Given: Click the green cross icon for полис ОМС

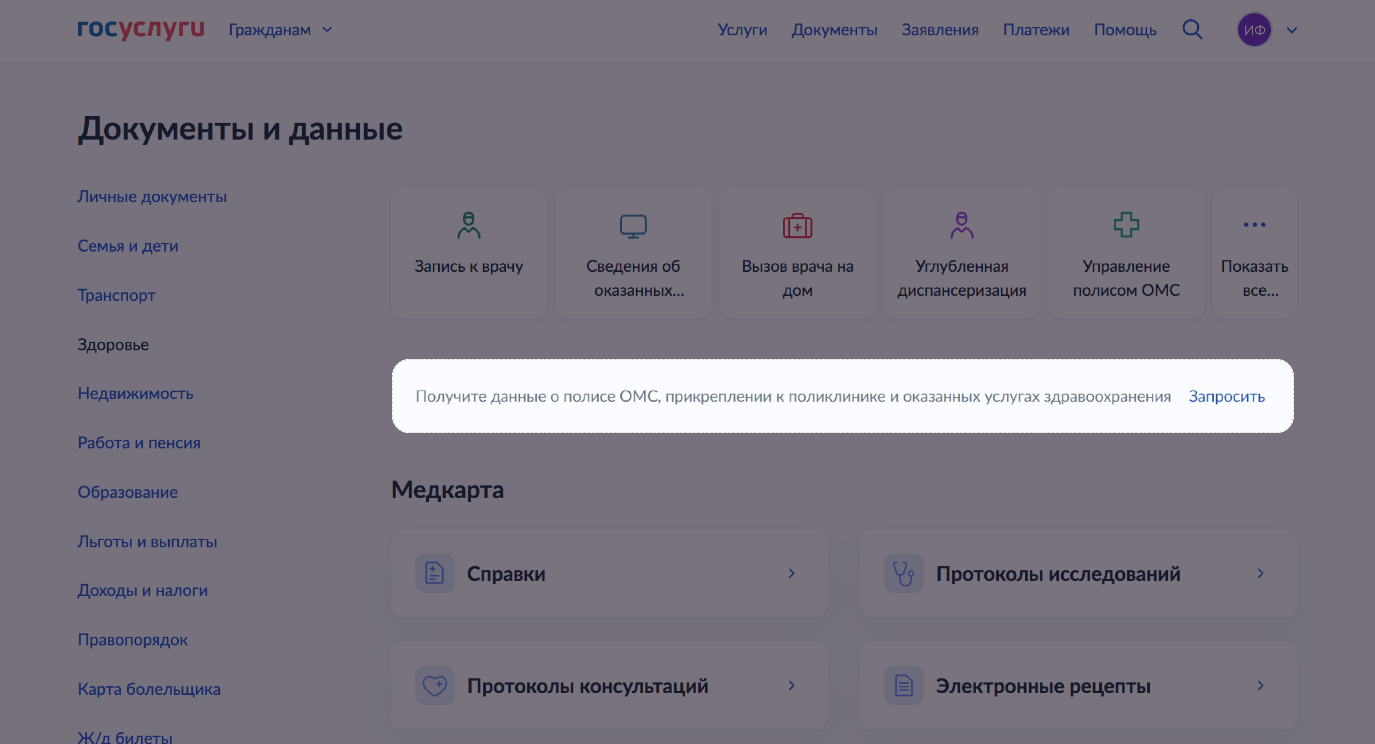Looking at the screenshot, I should [x=1126, y=225].
